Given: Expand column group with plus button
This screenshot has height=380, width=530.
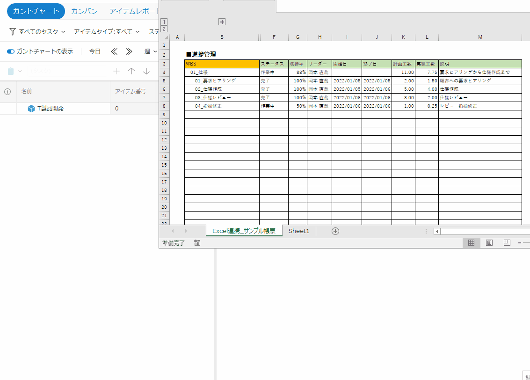Looking at the screenshot, I should [x=222, y=22].
